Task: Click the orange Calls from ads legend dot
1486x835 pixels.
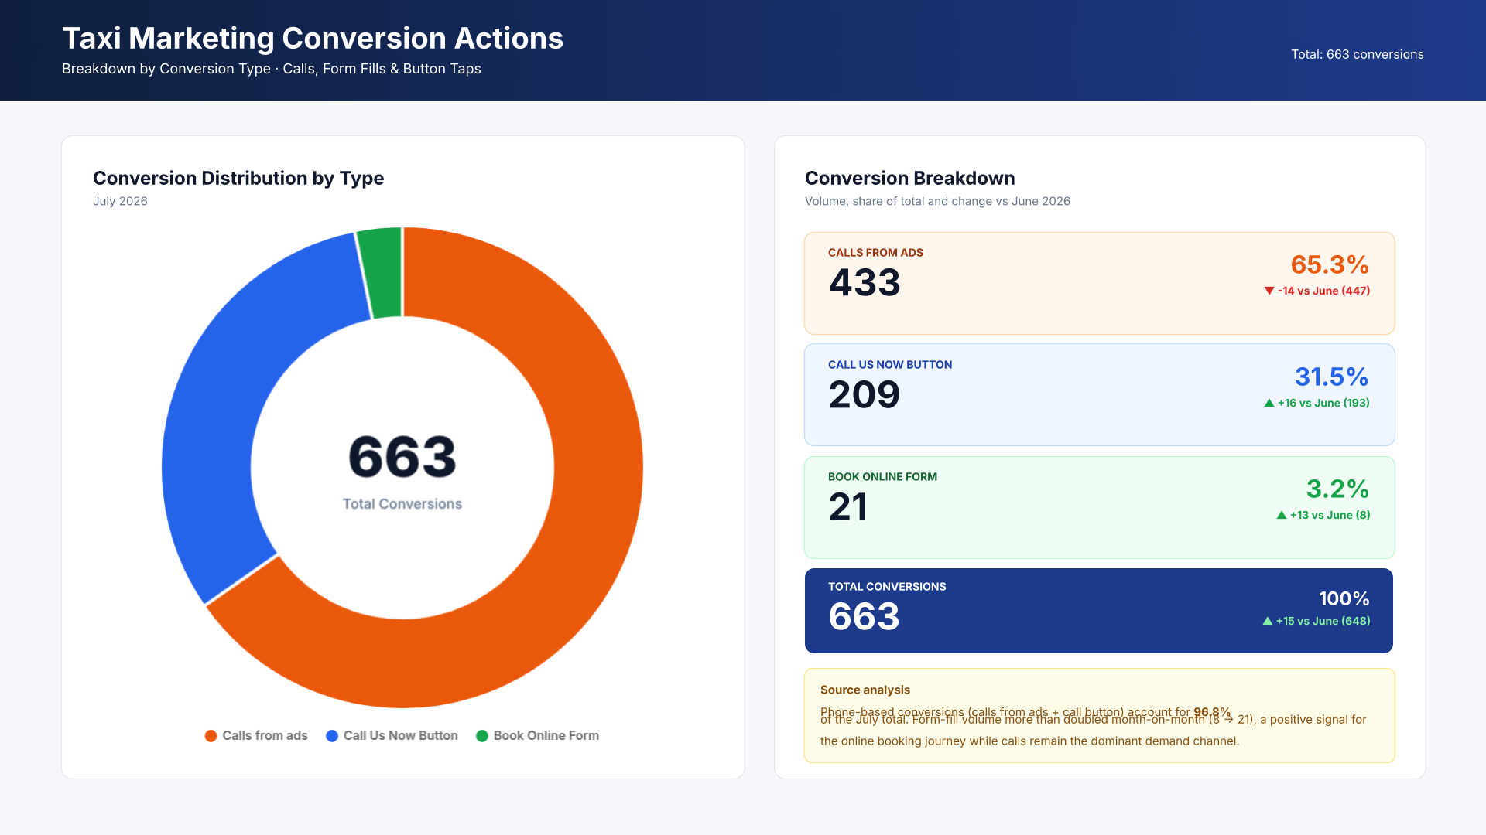Action: (x=211, y=736)
